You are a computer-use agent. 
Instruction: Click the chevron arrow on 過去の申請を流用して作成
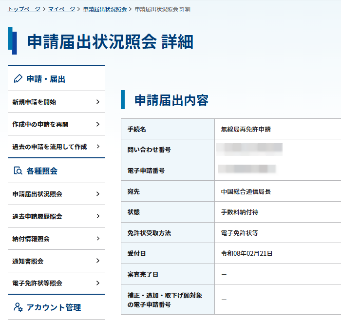coord(98,147)
